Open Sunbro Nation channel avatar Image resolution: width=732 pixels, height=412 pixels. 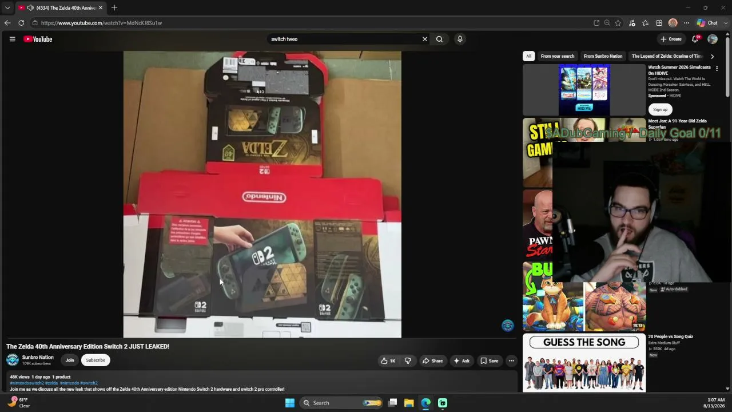(x=12, y=360)
